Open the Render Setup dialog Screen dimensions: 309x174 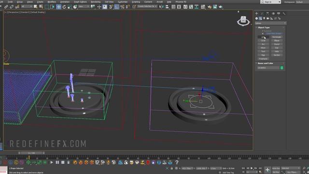(209, 7)
